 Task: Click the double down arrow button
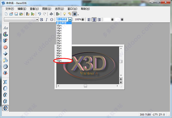[121, 82]
